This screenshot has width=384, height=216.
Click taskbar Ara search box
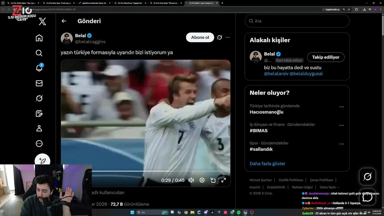[x=153, y=212]
